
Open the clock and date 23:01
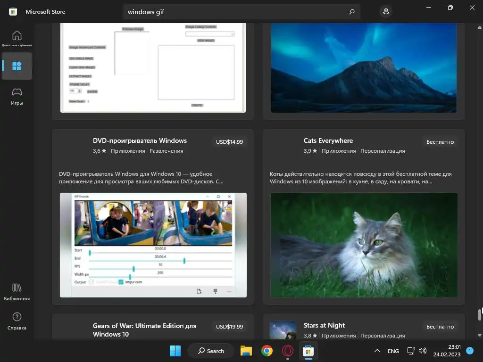tap(447, 351)
